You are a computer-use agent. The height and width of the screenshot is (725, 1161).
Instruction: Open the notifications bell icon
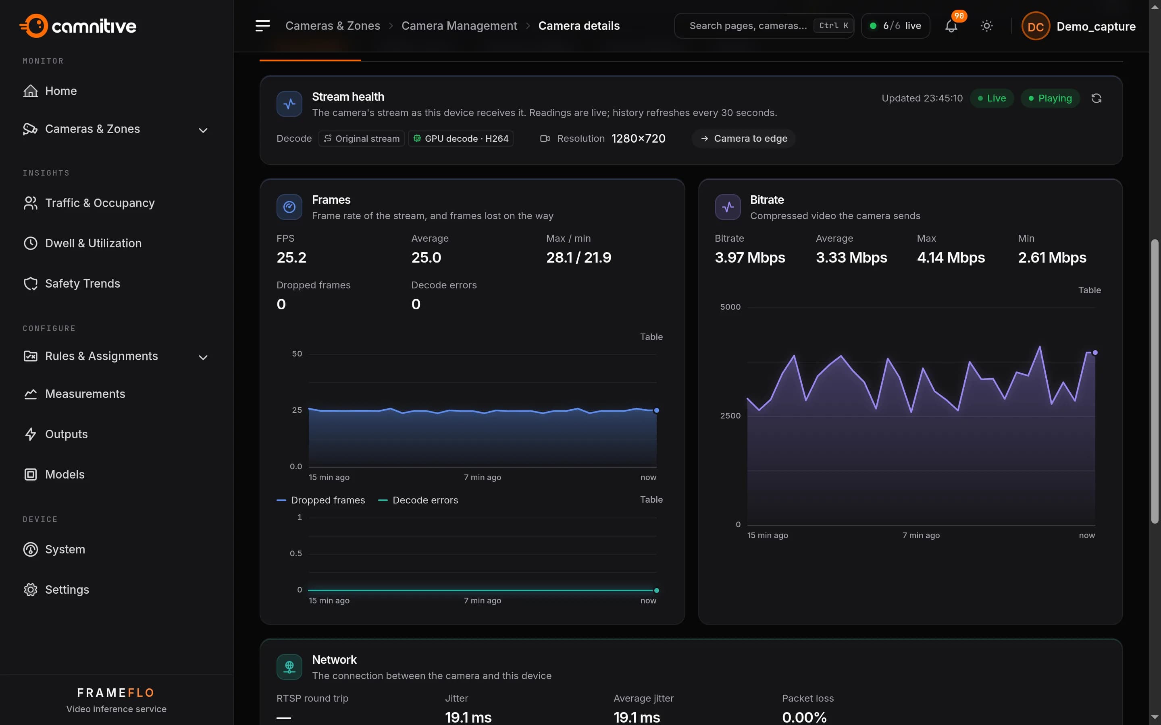pyautogui.click(x=951, y=26)
